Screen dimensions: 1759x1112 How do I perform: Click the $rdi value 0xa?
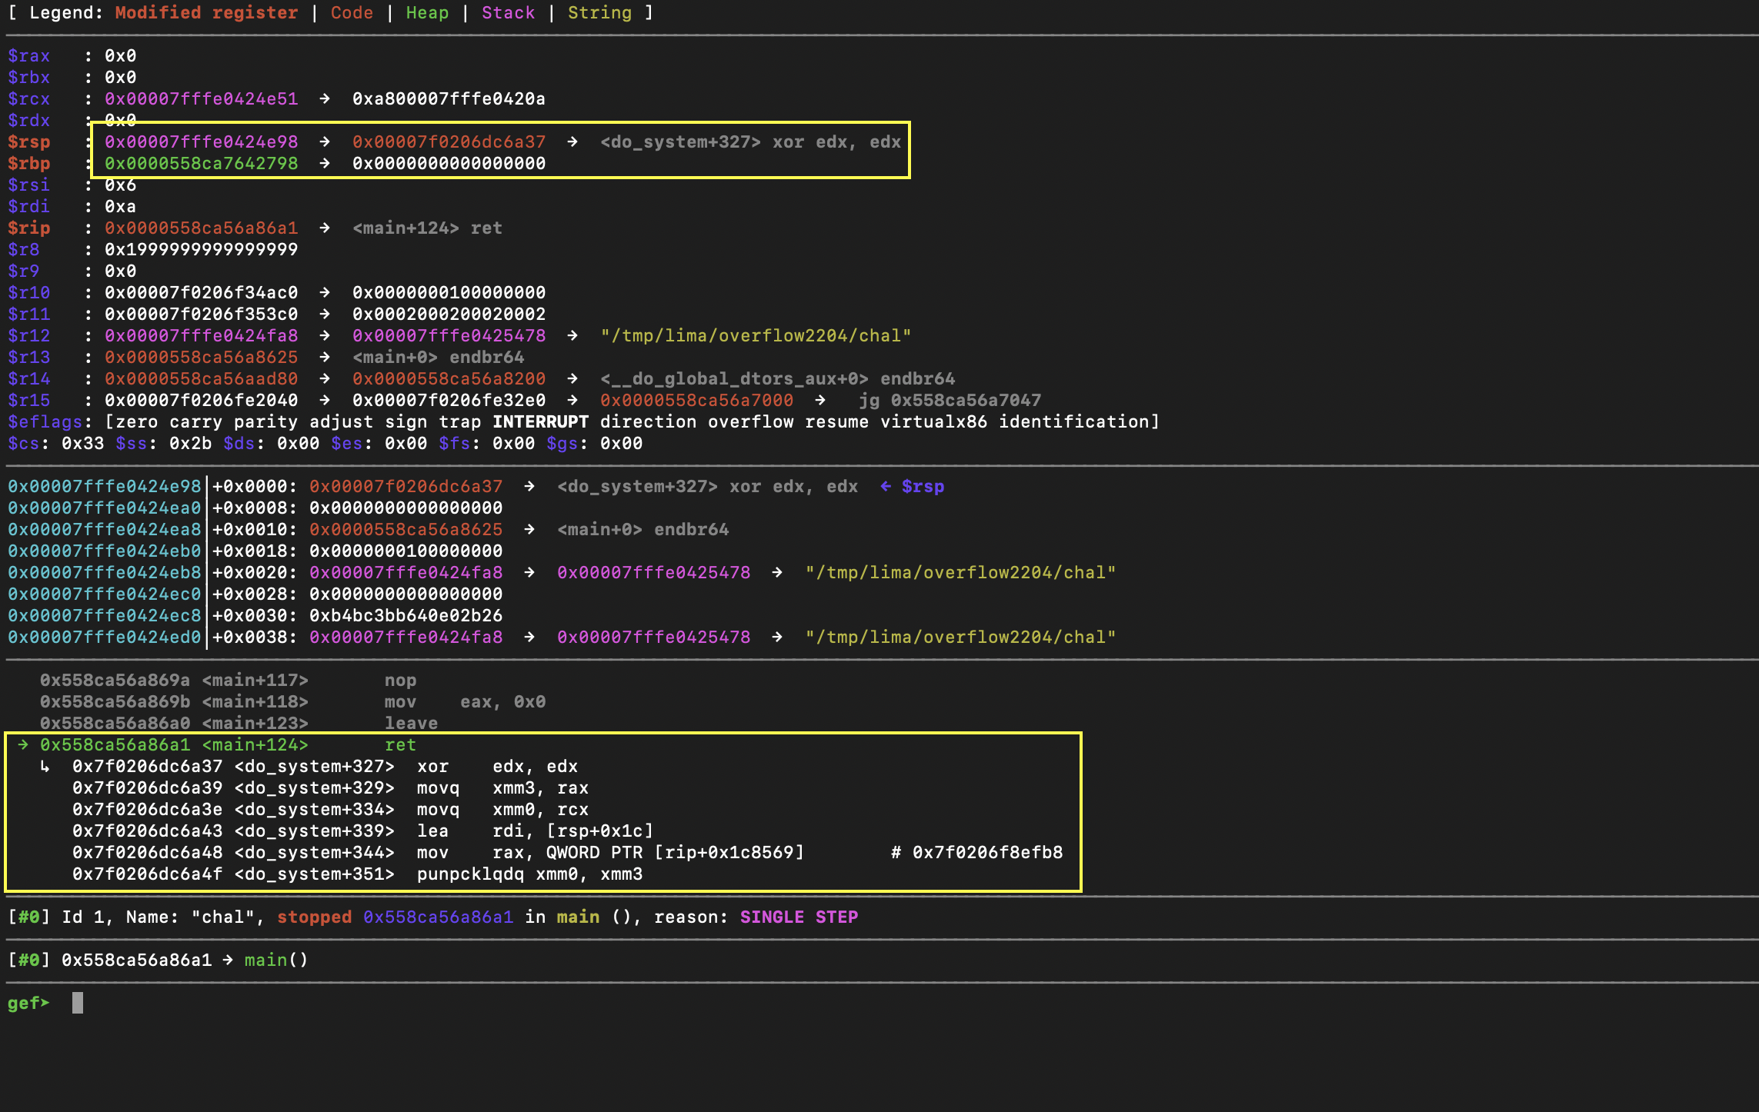pyautogui.click(x=120, y=207)
